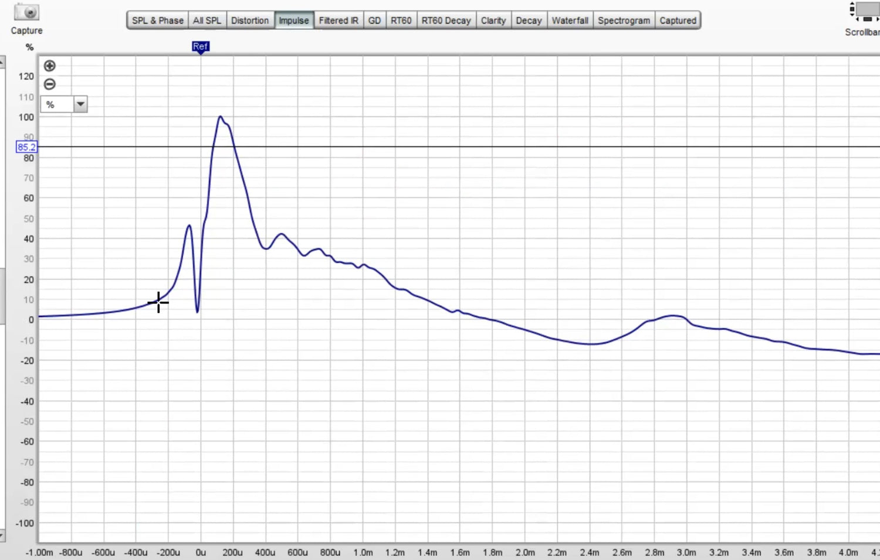Switch to the GD tab
The width and height of the screenshot is (880, 560).
[374, 21]
